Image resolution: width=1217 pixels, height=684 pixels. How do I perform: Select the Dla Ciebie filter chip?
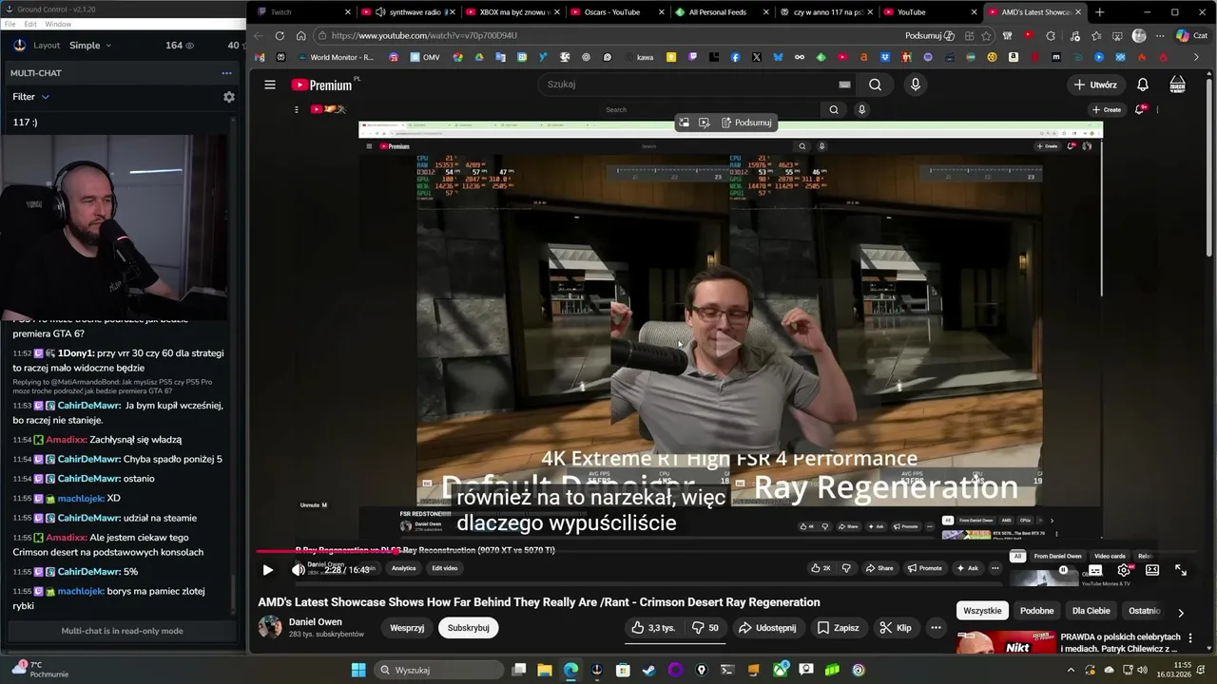[x=1091, y=611]
